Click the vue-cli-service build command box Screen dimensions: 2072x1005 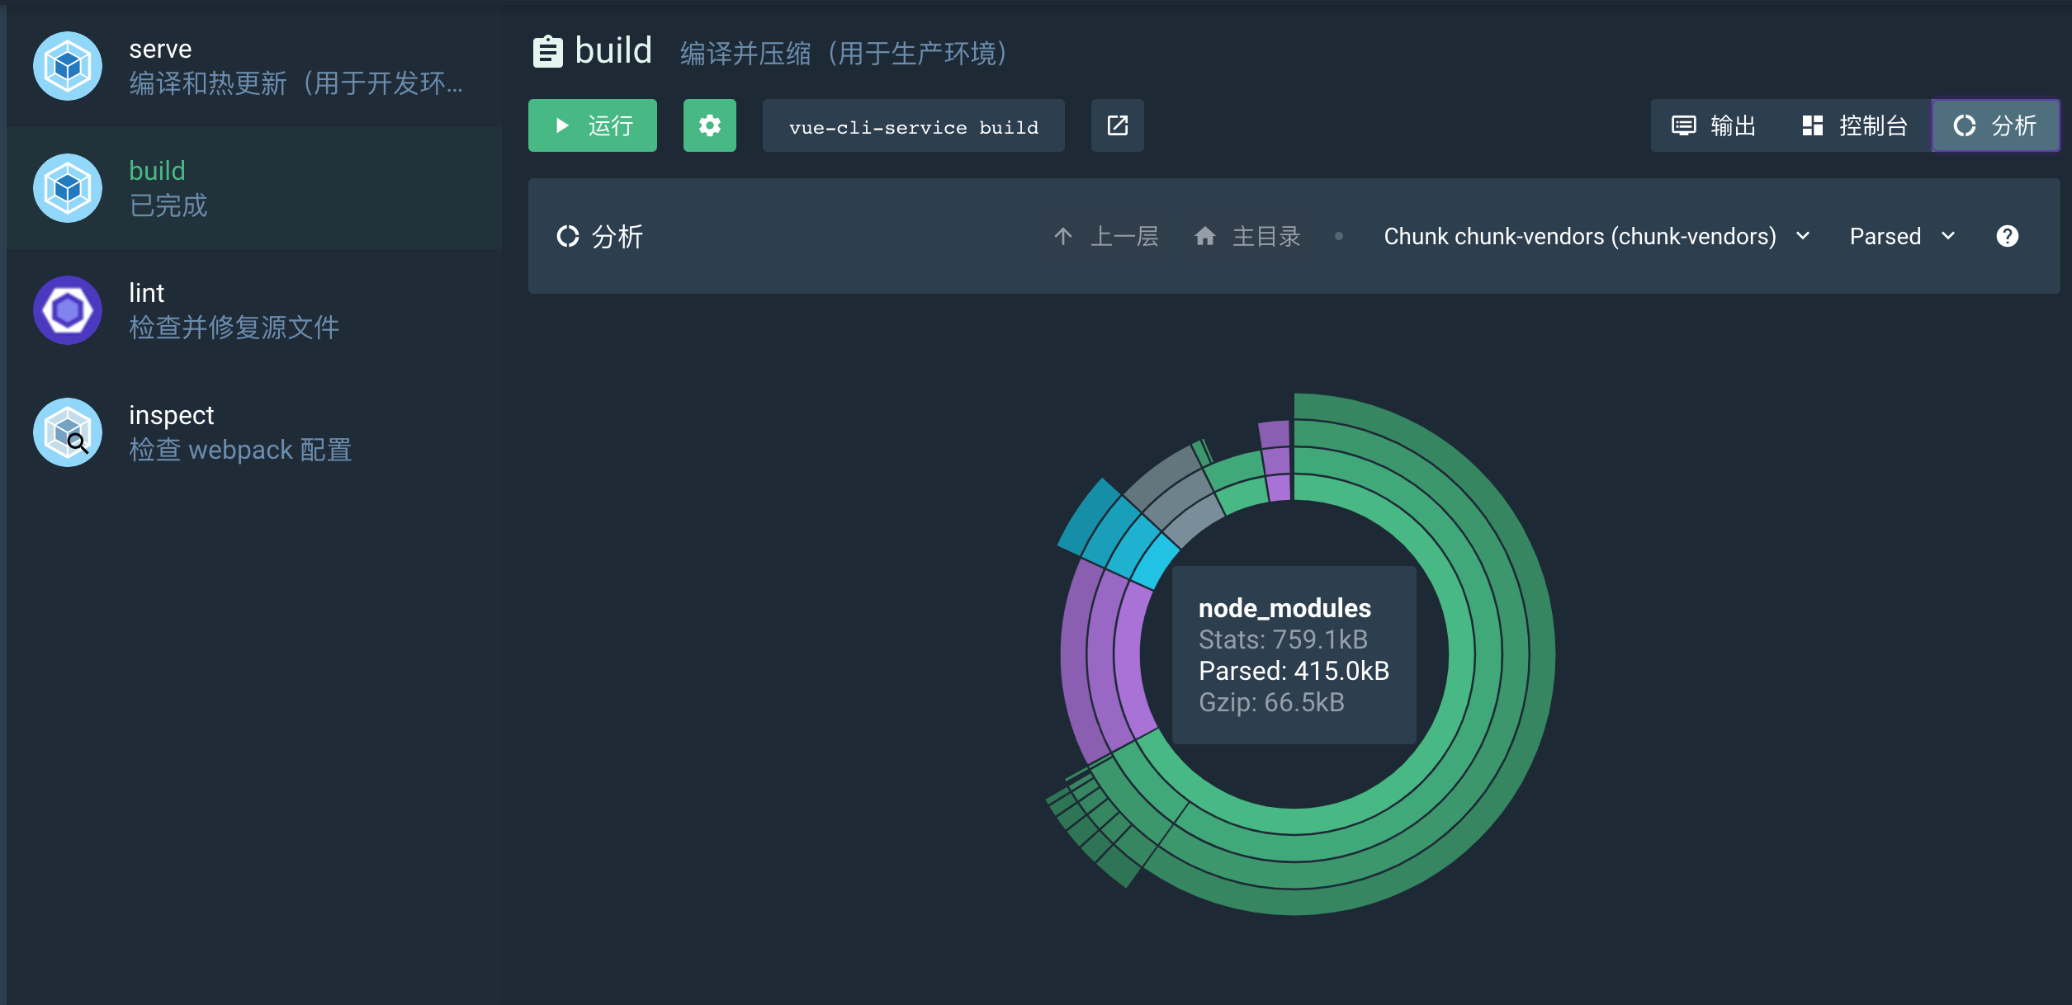913,125
